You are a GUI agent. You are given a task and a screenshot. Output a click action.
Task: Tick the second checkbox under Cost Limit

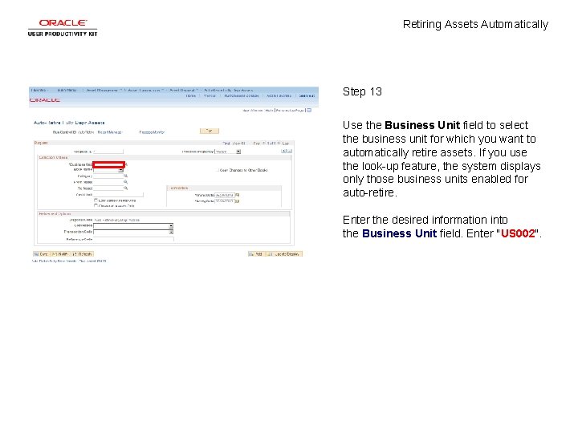(96, 206)
